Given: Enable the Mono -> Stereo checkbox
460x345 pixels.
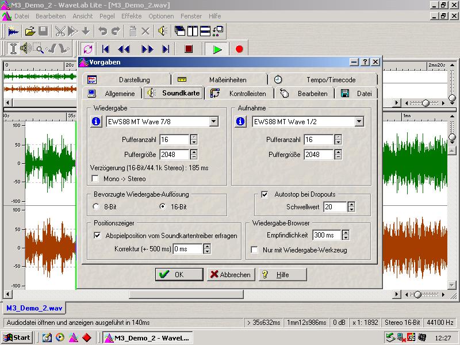Looking at the screenshot, I should pyautogui.click(x=95, y=179).
